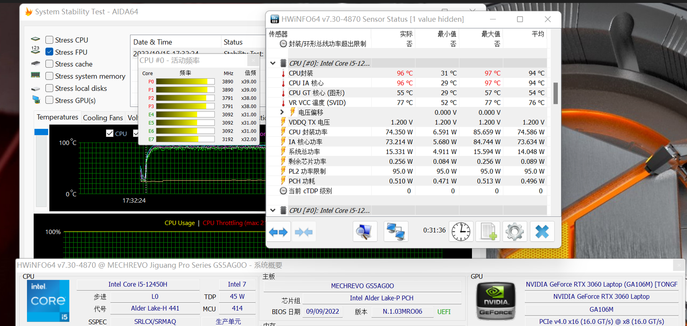Click the HWiNFO sensor list scrollbar thumb
The image size is (687, 326).
click(x=555, y=93)
